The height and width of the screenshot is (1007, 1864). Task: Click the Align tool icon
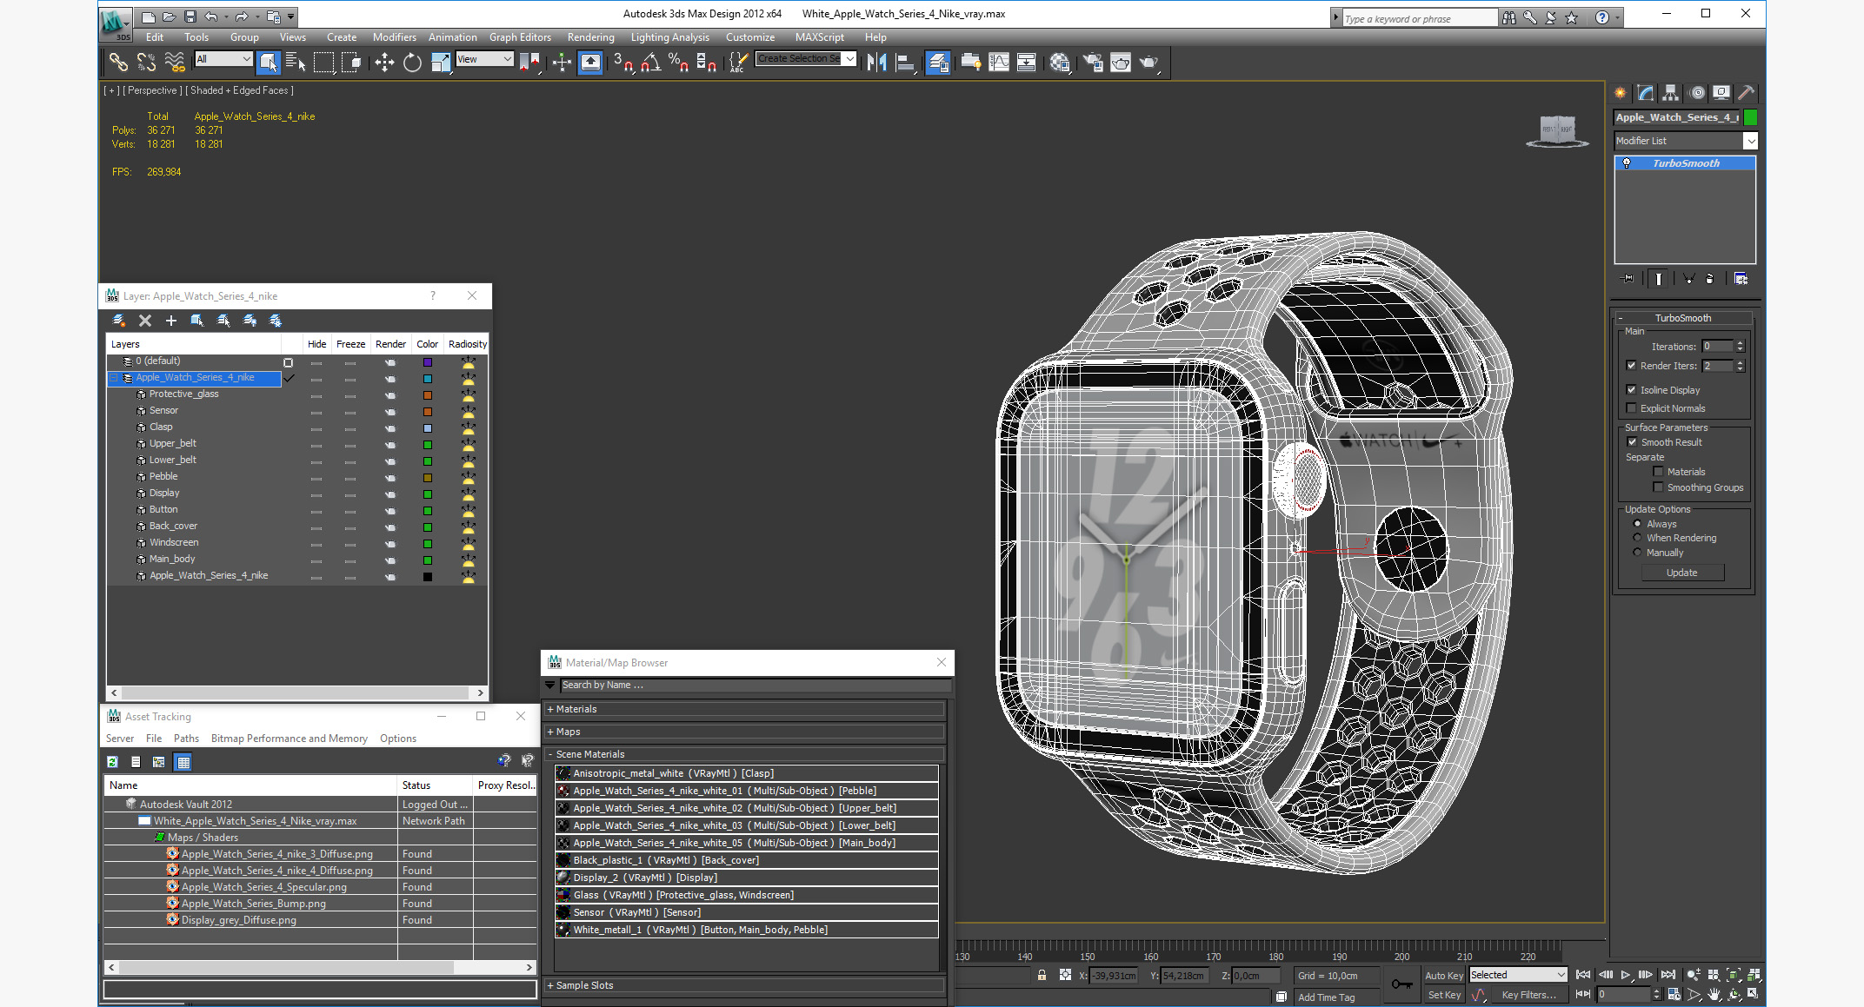tap(905, 63)
